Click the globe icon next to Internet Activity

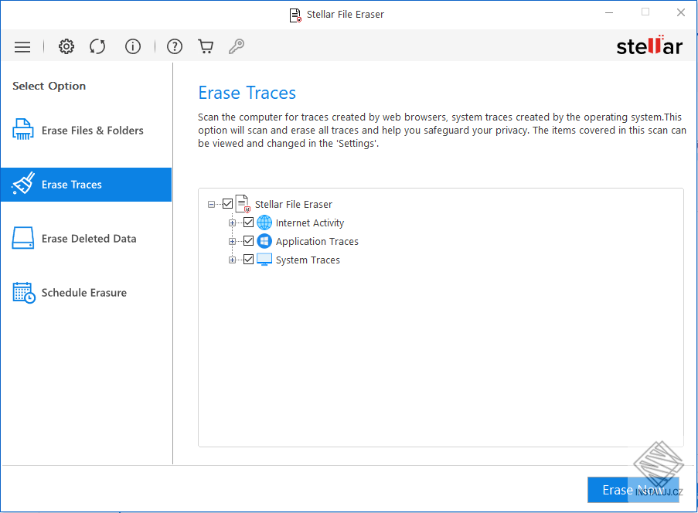(264, 223)
